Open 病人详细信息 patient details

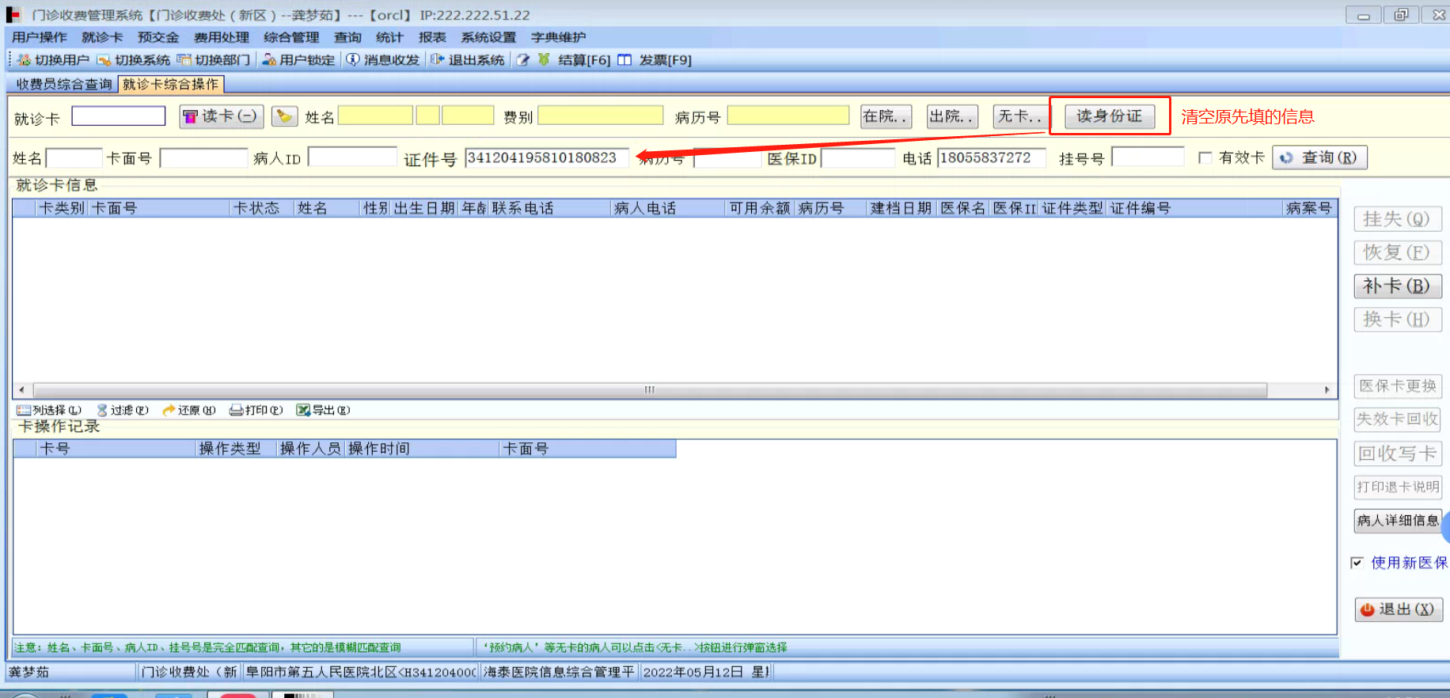(x=1398, y=520)
